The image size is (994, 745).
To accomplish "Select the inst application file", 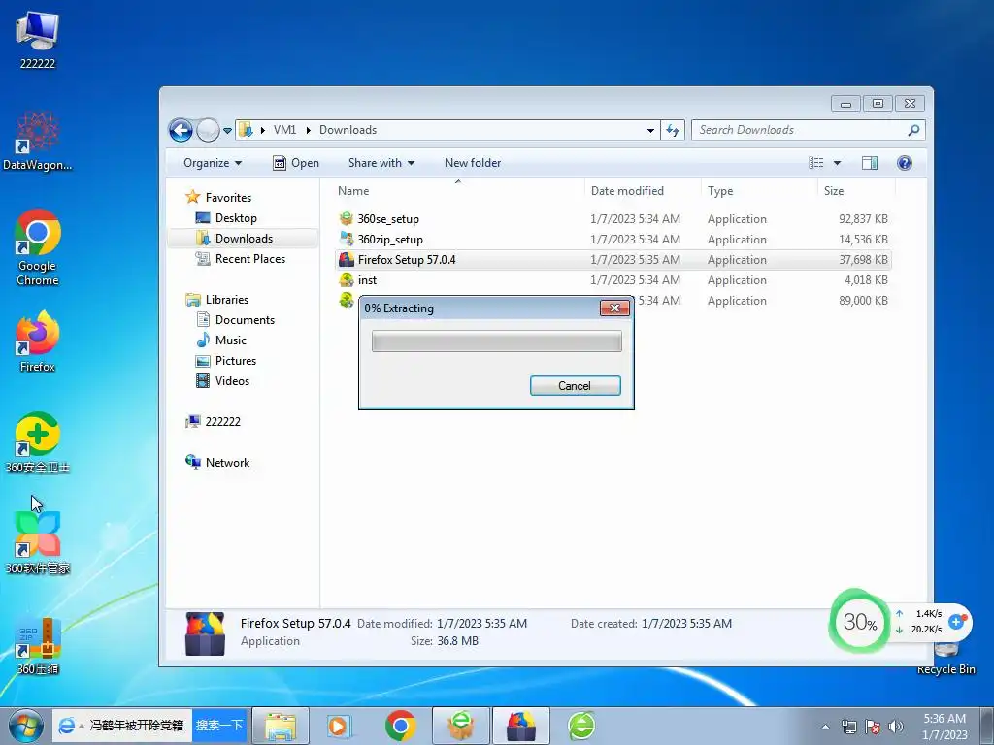I will tap(613, 280).
